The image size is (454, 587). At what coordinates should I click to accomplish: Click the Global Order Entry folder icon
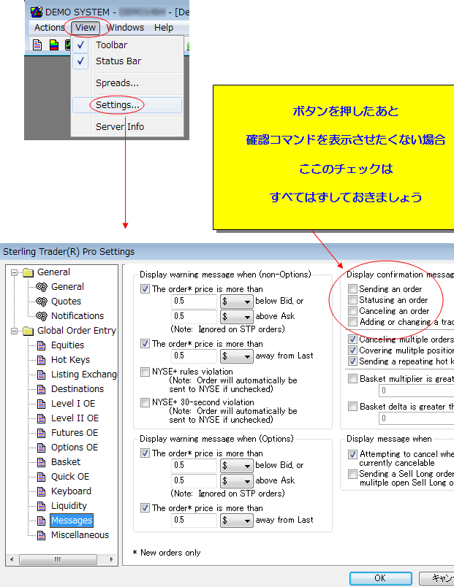point(28,331)
